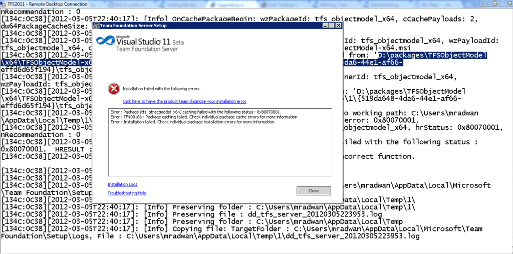
Task: Open the Installation Logs link
Action: (x=122, y=184)
